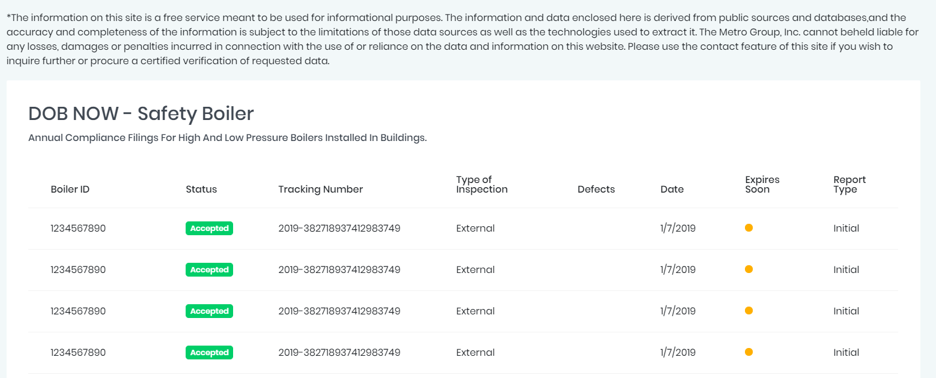Click the Type of Inspection header
This screenshot has height=378, width=936.
[482, 184]
